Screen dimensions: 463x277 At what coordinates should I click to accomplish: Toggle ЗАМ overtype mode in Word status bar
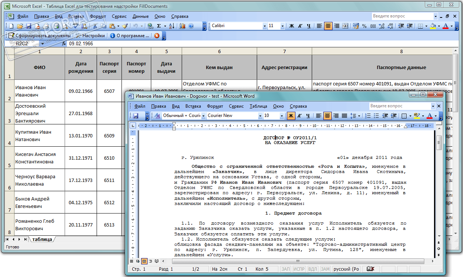(325, 269)
